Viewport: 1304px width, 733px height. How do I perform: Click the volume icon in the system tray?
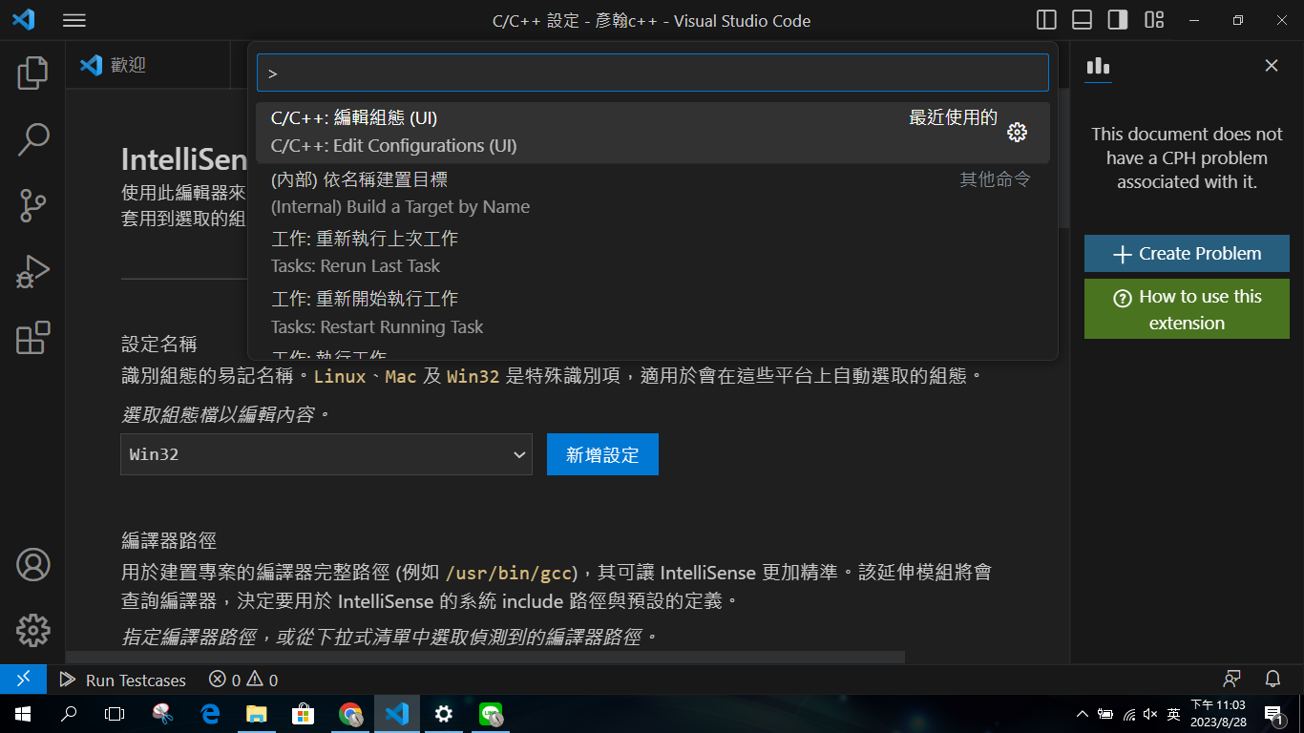[1150, 713]
